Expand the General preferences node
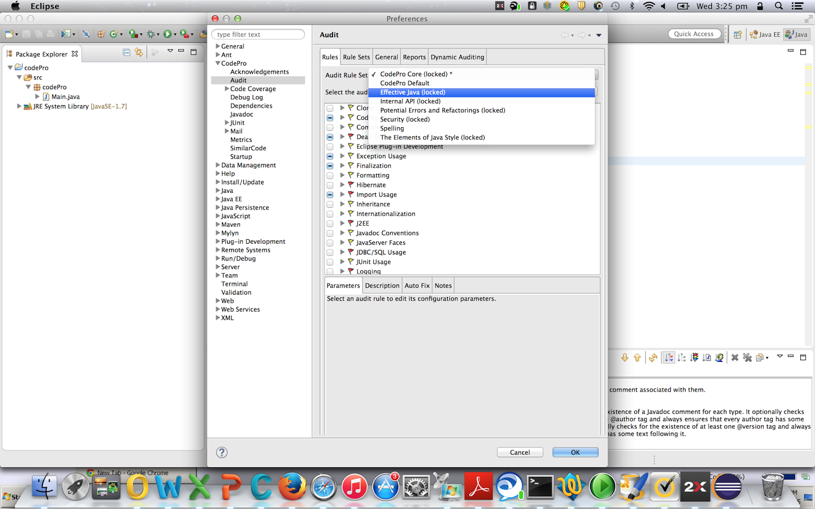The width and height of the screenshot is (815, 509). point(218,46)
